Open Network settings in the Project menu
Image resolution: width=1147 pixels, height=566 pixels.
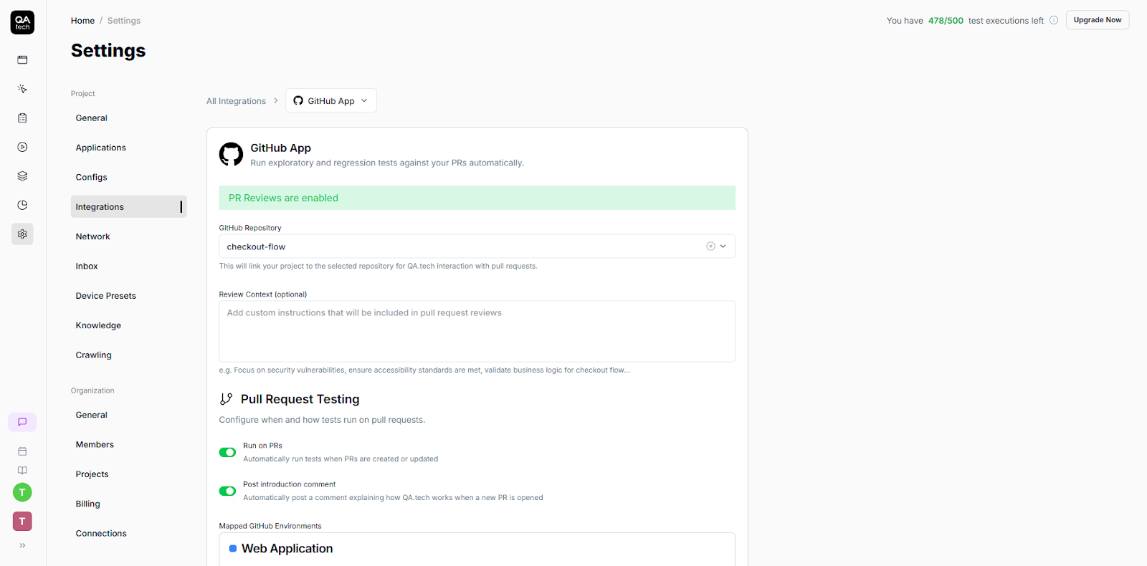tap(93, 236)
